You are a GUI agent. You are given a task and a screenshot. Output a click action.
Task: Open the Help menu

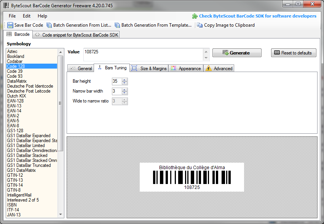tap(42, 16)
